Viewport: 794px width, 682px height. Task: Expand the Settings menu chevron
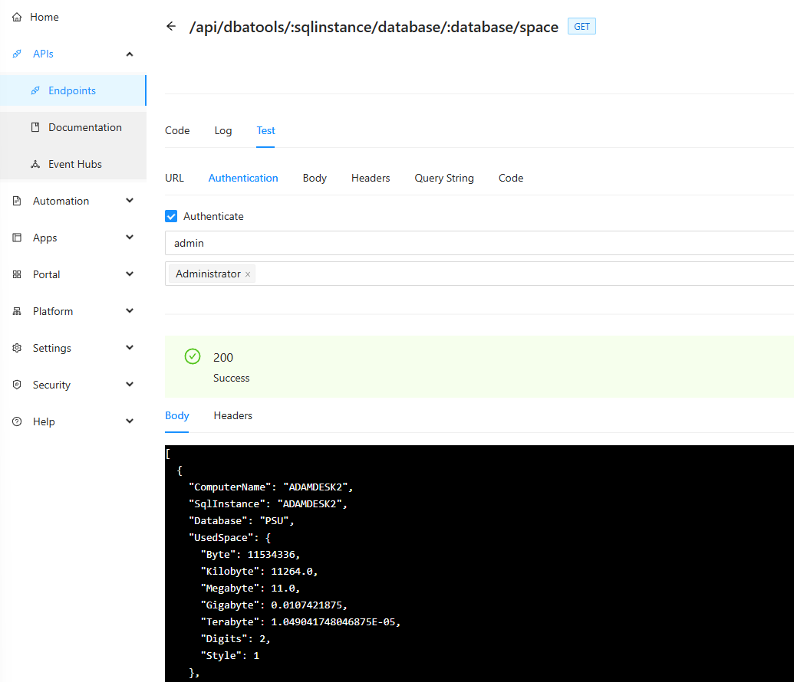130,348
